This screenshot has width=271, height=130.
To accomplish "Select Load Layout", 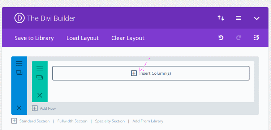I will [83, 38].
